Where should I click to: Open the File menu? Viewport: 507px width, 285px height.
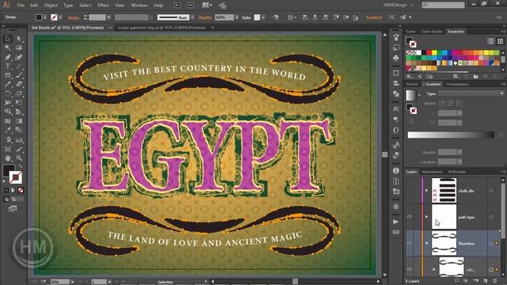click(x=21, y=6)
